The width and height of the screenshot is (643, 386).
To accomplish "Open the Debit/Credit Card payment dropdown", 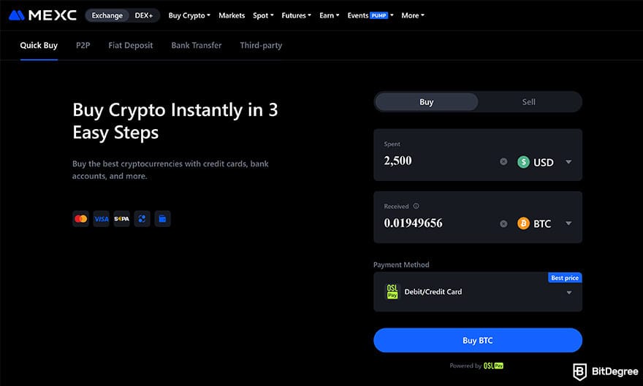I will pos(478,292).
